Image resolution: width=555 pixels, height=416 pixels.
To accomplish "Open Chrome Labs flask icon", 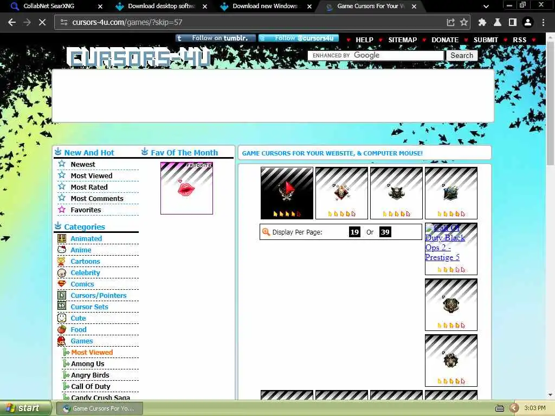I will point(498,22).
